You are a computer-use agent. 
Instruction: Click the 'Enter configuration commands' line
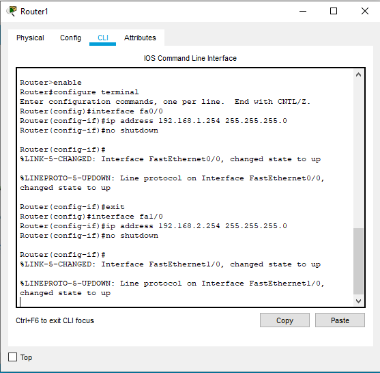(x=165, y=102)
